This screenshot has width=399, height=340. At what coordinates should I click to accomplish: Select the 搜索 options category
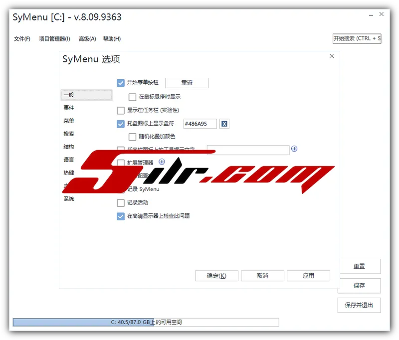pyautogui.click(x=69, y=134)
